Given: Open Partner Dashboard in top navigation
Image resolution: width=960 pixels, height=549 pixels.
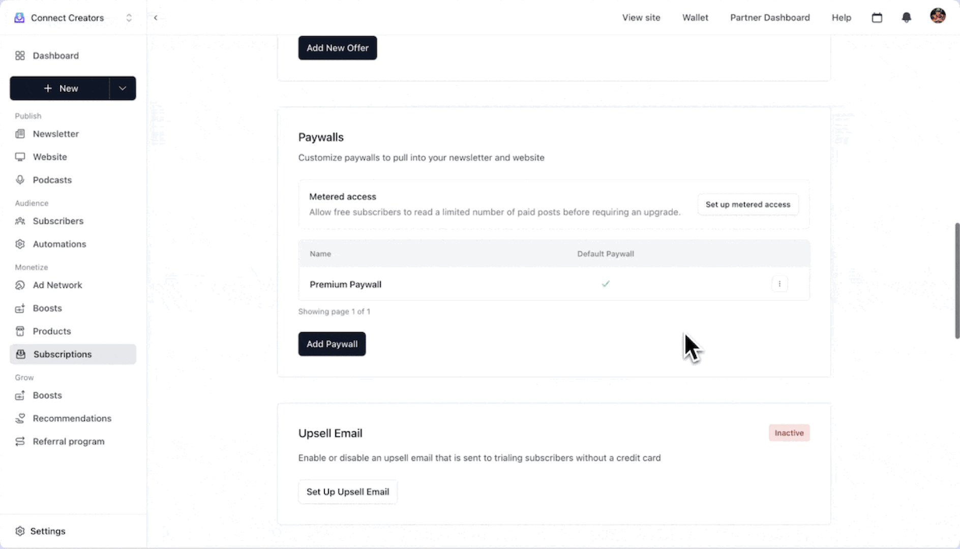Looking at the screenshot, I should [x=770, y=18].
